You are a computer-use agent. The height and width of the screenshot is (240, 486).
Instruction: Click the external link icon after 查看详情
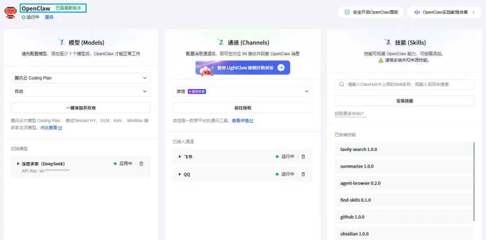point(252,121)
